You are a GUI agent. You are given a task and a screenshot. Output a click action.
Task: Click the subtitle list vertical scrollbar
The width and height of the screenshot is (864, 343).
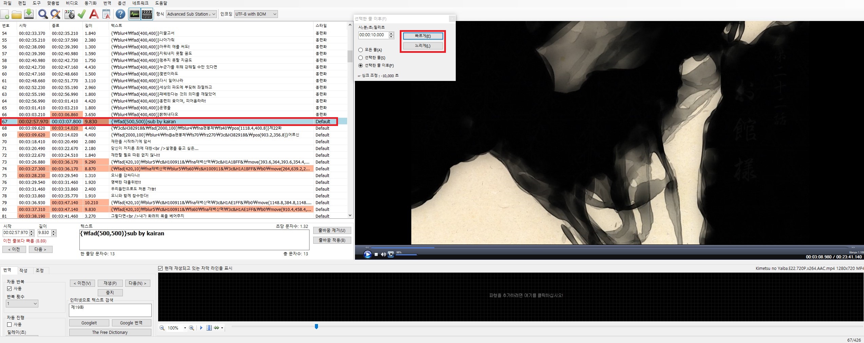(x=350, y=120)
